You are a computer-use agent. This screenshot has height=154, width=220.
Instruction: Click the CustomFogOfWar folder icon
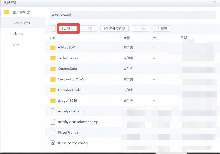[53, 80]
